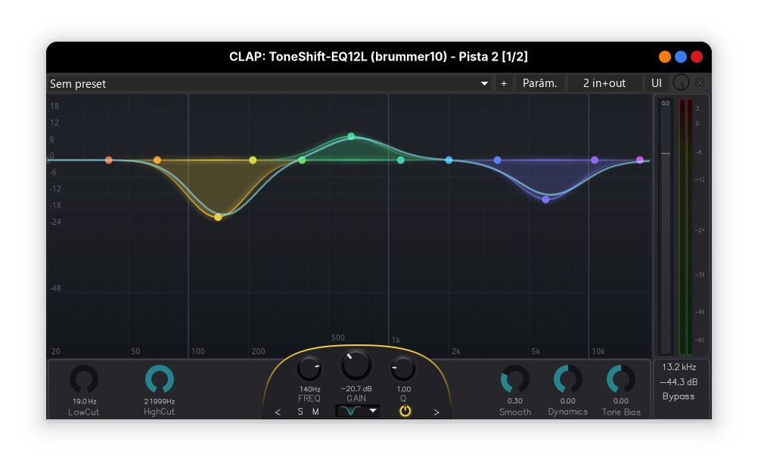
Task: Click the wet/dry mix knob in header
Action: [681, 82]
